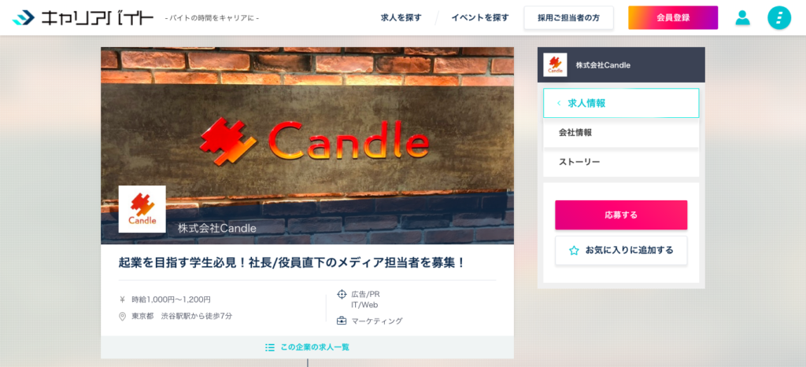
Task: Select 会社情報 in sidebar
Action: coord(621,133)
